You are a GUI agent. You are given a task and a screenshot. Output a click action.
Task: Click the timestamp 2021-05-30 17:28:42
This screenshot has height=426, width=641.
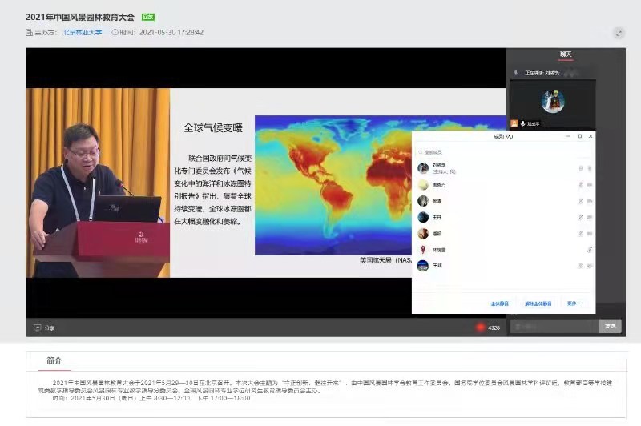171,32
